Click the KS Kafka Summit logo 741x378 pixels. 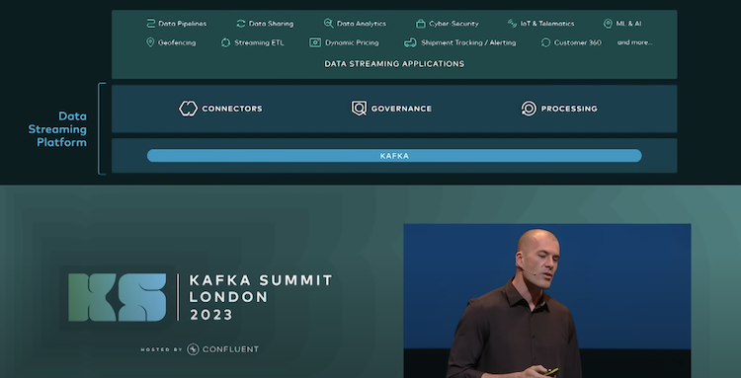point(118,297)
